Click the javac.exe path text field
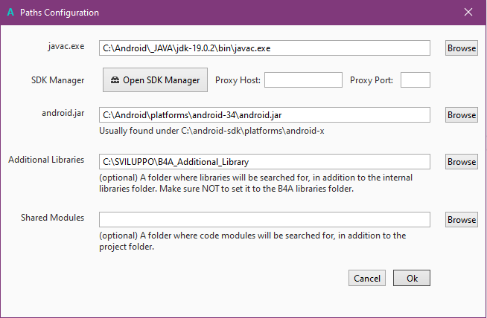The width and height of the screenshot is (487, 318). click(264, 48)
